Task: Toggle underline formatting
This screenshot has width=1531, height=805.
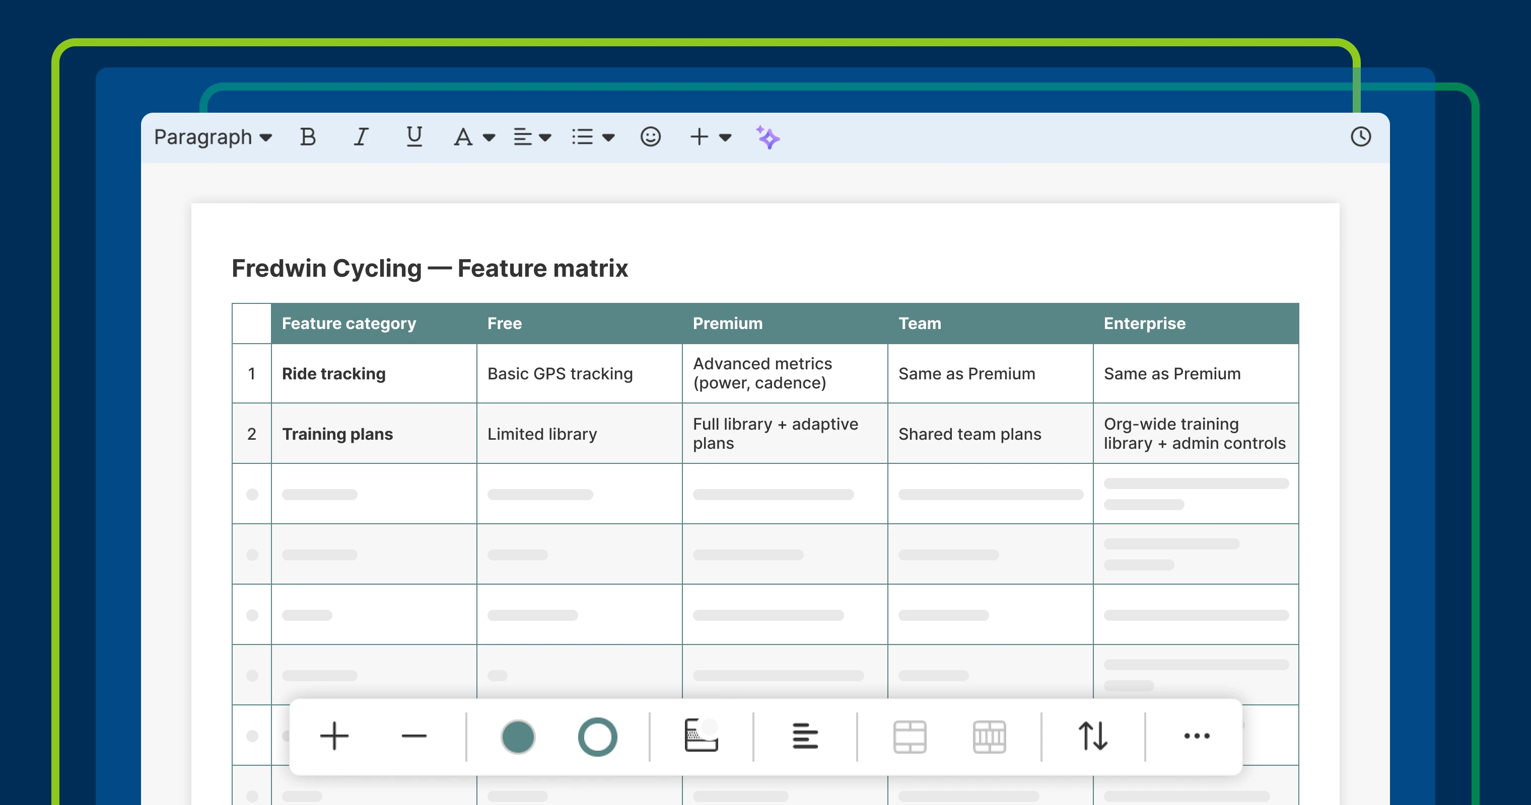Action: [x=414, y=136]
